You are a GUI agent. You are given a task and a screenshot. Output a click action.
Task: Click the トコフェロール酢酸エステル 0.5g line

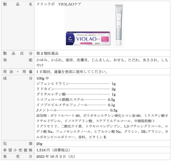coord(76,99)
